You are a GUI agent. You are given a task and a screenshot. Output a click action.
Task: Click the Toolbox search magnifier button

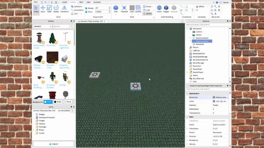click(x=72, y=26)
